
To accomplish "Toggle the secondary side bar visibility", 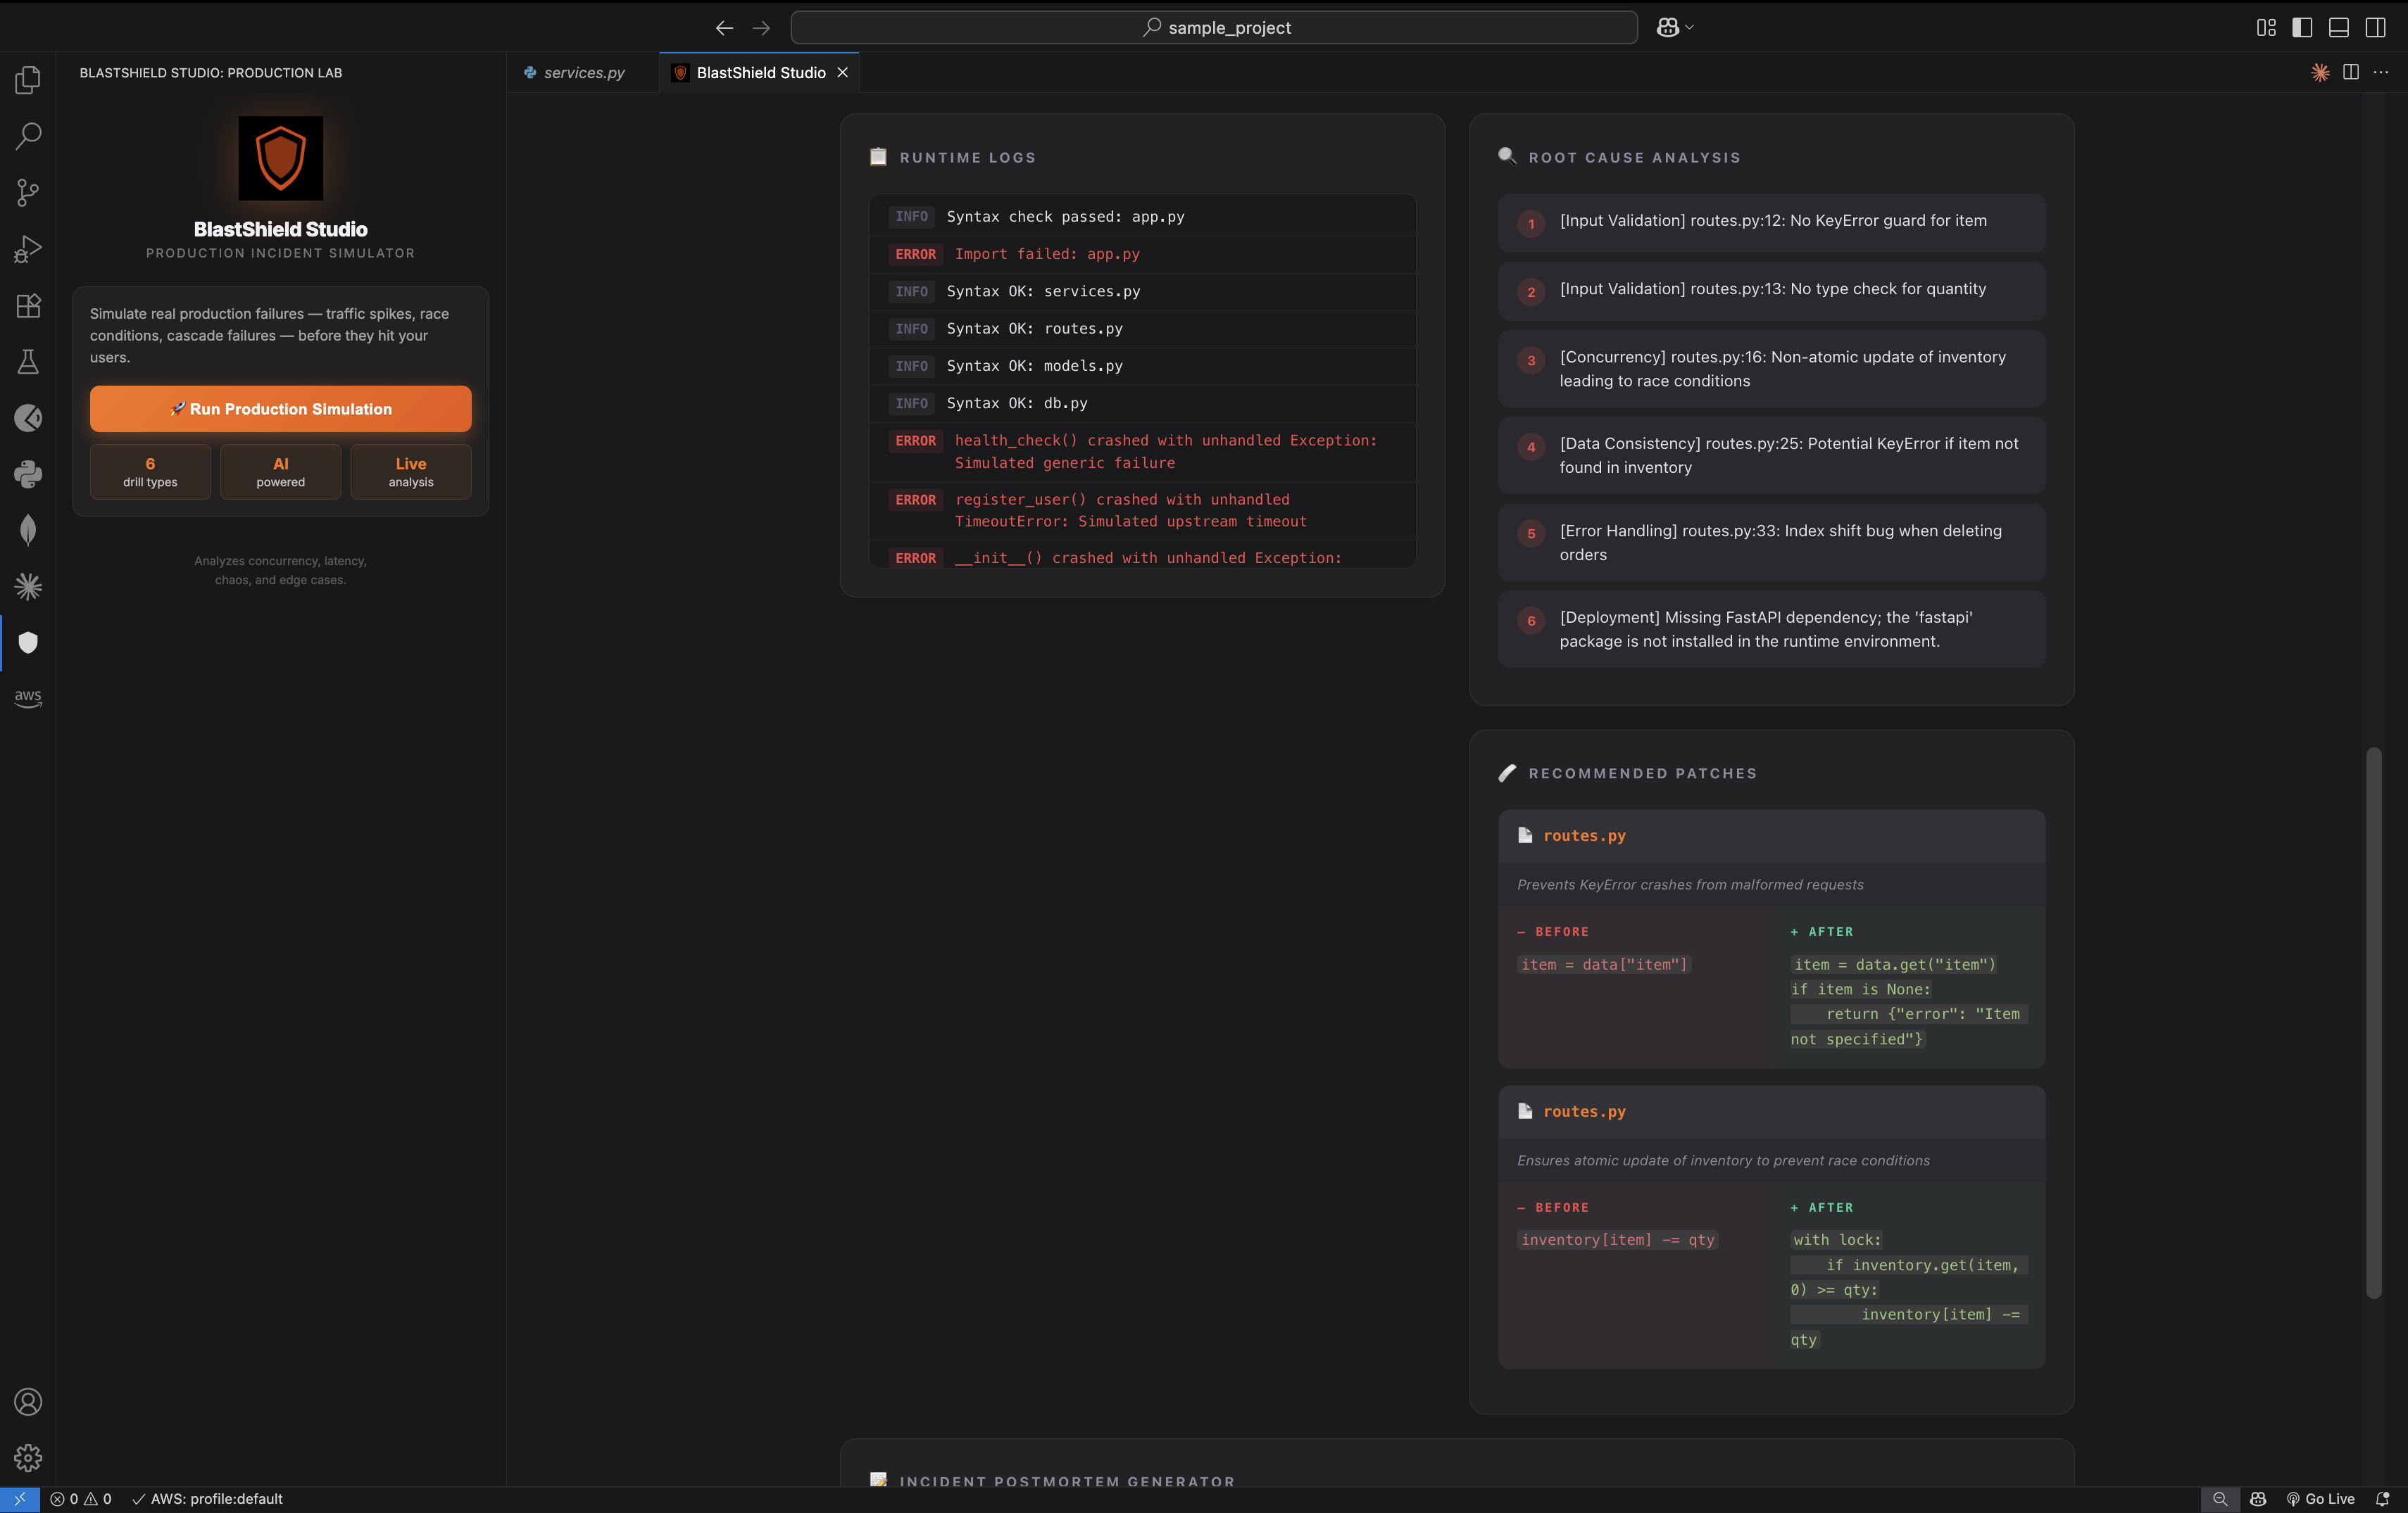I will (2376, 28).
